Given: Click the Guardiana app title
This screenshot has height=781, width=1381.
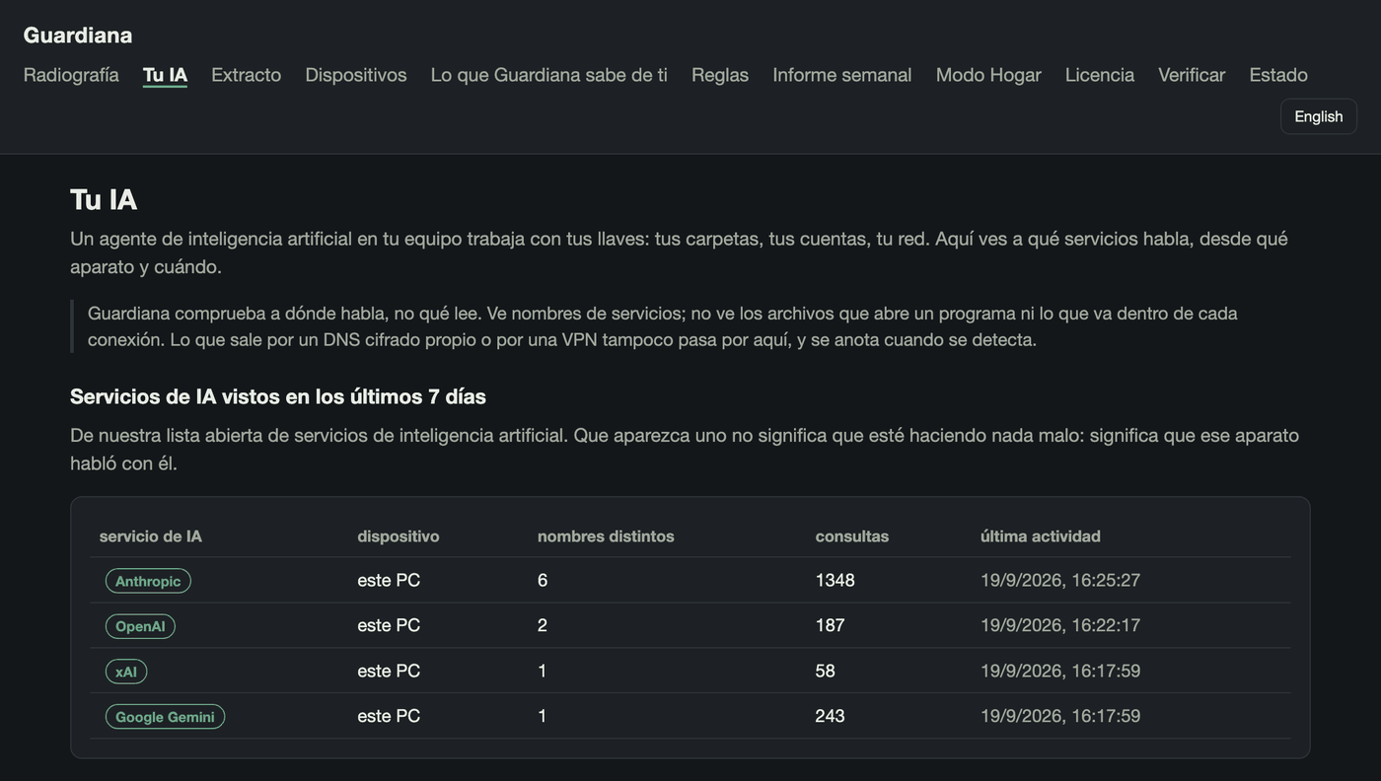Looking at the screenshot, I should coord(78,35).
